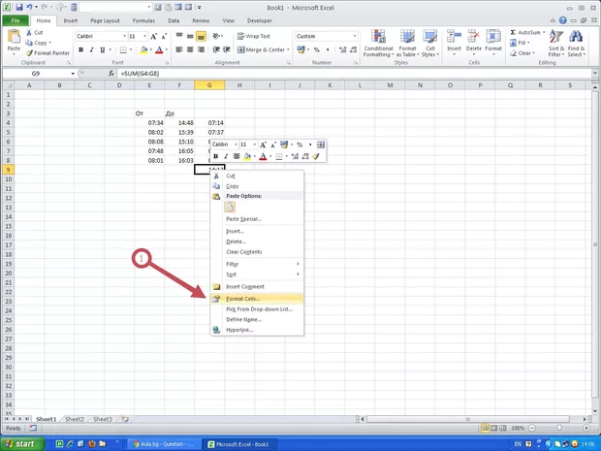
Task: Toggle Italic in the mini toolbar
Action: coord(226,156)
